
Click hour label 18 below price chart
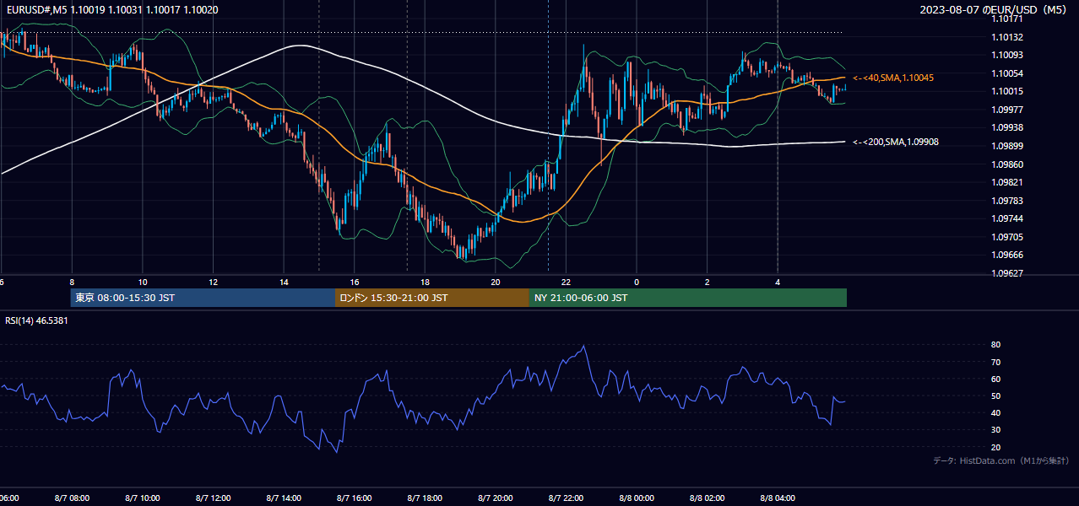coord(426,283)
